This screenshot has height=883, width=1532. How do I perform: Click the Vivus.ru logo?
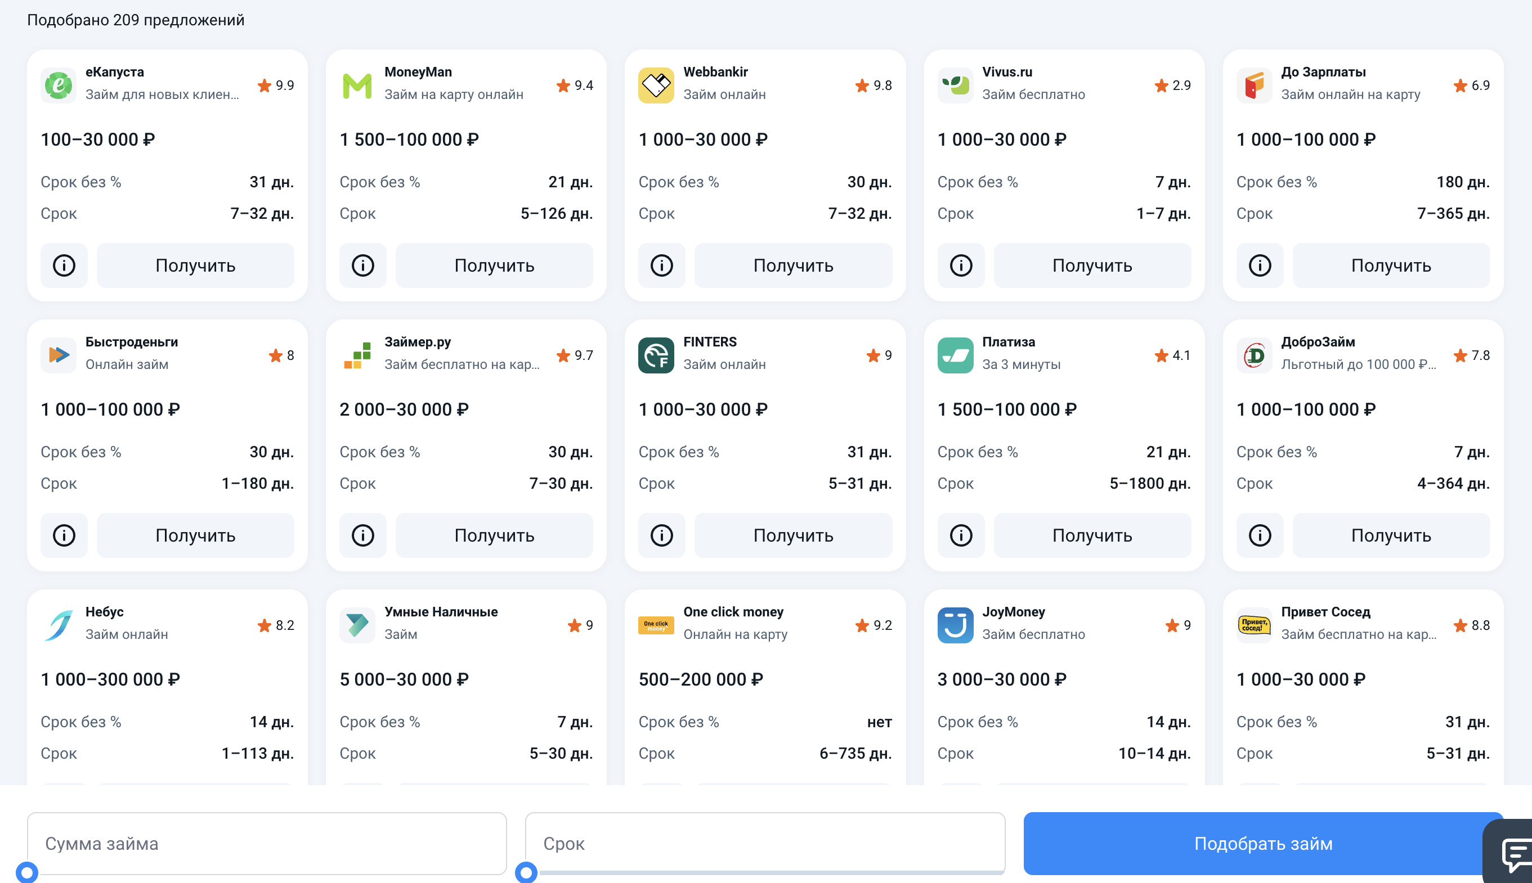tap(956, 85)
